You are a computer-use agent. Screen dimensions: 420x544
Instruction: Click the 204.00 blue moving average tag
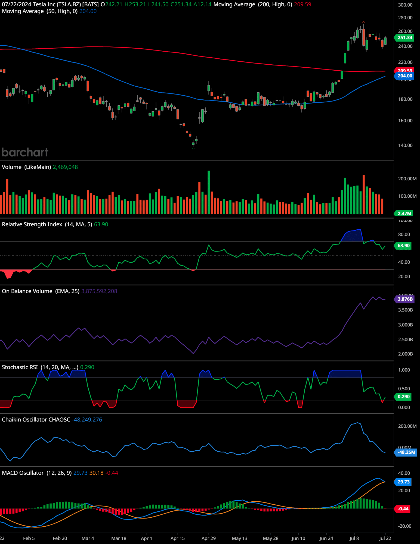click(404, 76)
